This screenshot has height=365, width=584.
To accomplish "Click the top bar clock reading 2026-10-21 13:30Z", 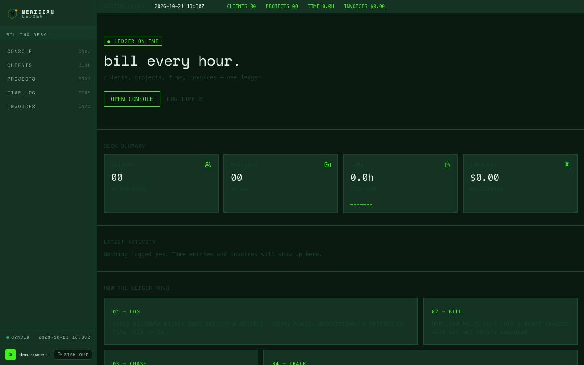I will (179, 6).
